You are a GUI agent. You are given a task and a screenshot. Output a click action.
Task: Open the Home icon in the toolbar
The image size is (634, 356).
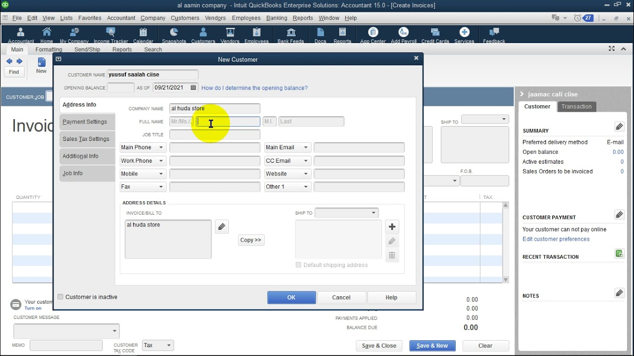pos(47,35)
